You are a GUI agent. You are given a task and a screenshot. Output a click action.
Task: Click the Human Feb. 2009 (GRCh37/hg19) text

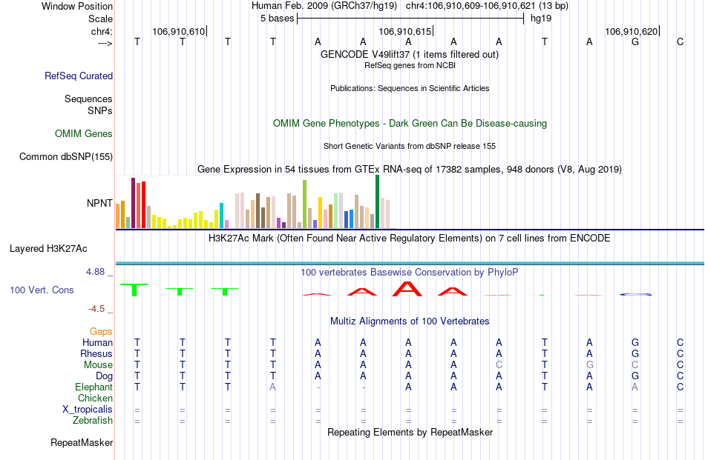(324, 6)
